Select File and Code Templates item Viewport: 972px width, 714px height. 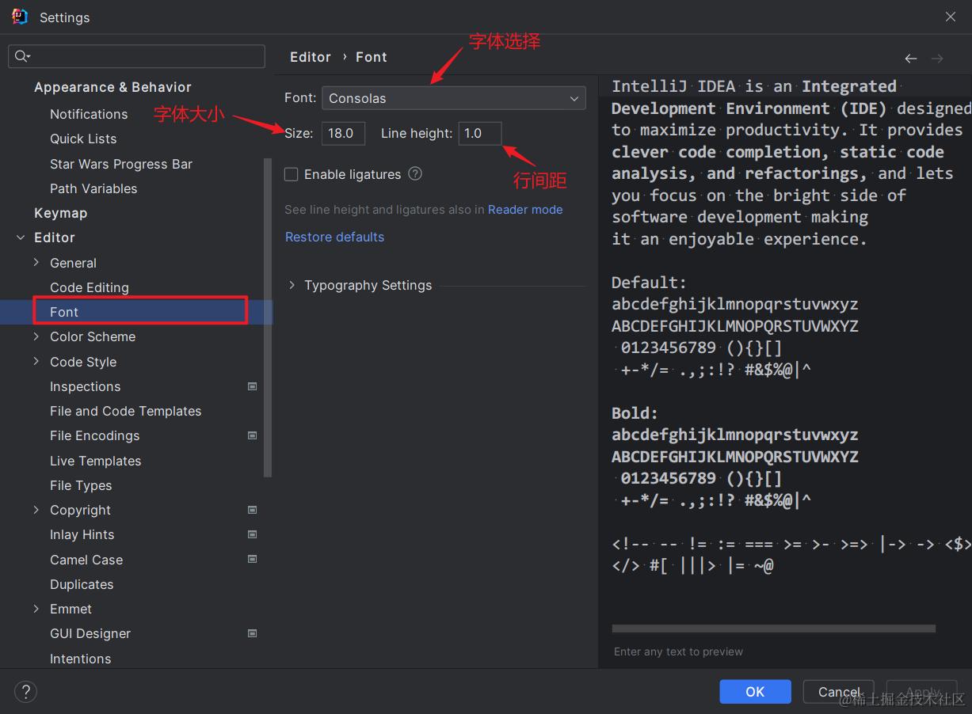click(x=125, y=411)
